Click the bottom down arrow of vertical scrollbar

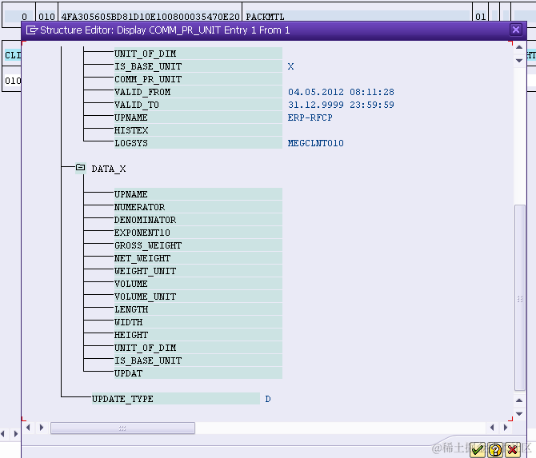click(519, 414)
